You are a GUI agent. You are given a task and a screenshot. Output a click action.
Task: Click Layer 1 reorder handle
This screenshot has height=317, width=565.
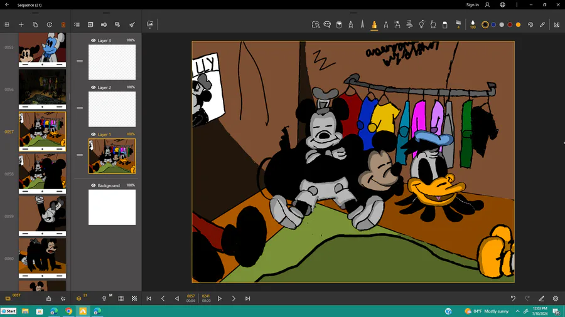click(x=80, y=155)
